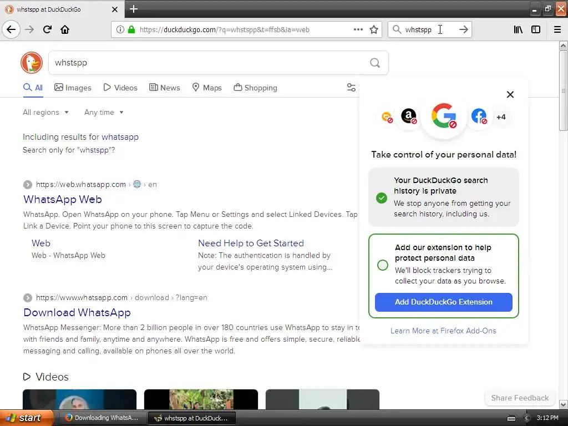Click the Forward navigation arrow
This screenshot has height=426, width=568.
tap(29, 29)
